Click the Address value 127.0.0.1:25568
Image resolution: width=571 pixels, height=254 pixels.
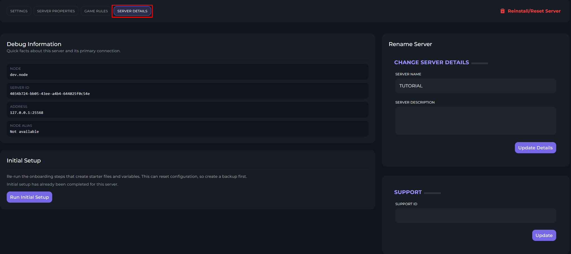pos(27,113)
